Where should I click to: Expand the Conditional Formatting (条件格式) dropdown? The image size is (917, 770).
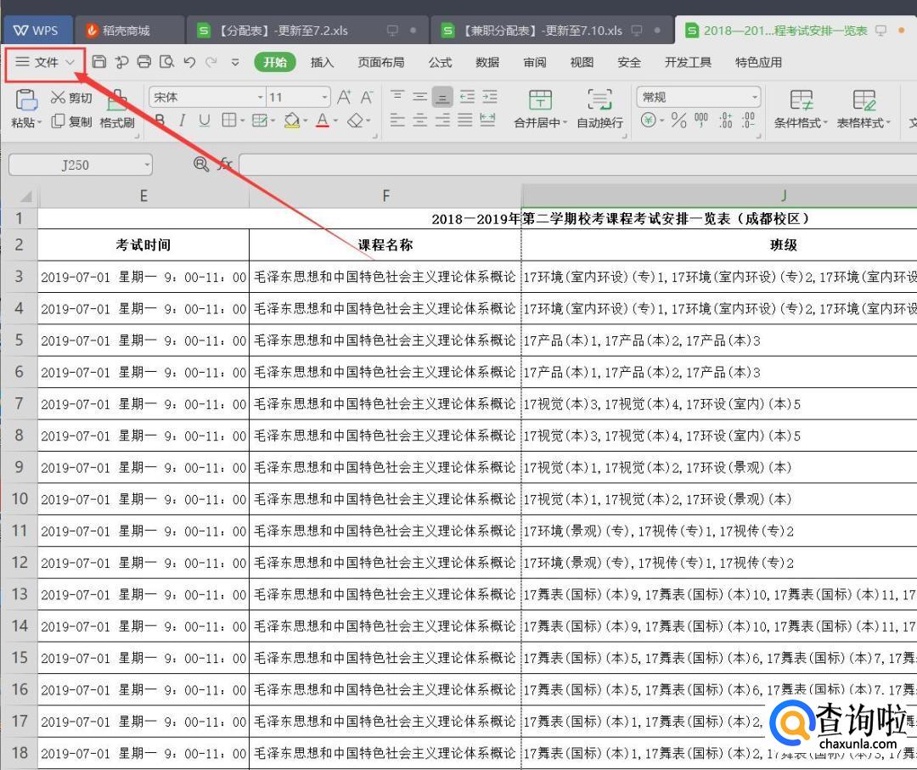click(801, 123)
